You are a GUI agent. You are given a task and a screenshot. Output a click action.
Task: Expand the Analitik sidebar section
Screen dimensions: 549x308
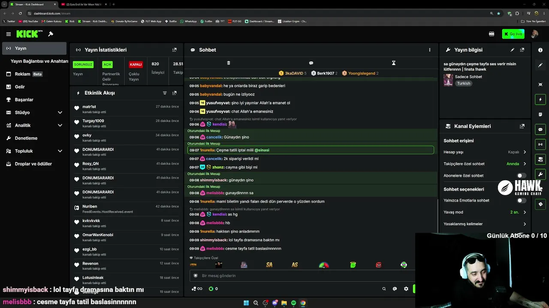[35, 125]
